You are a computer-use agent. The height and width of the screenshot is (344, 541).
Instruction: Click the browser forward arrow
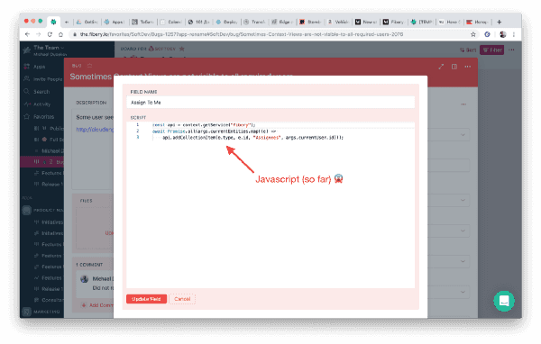(38, 34)
